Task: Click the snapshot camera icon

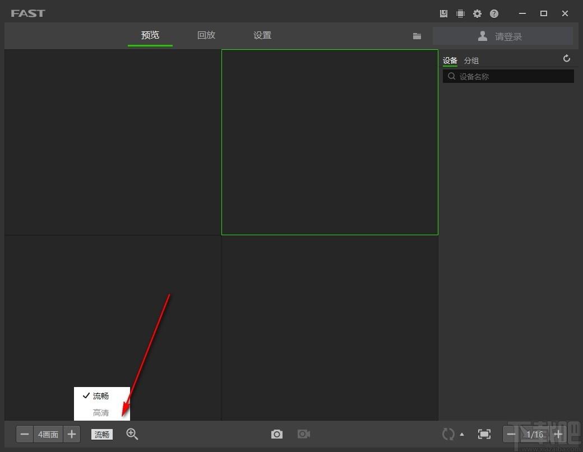Action: 276,434
